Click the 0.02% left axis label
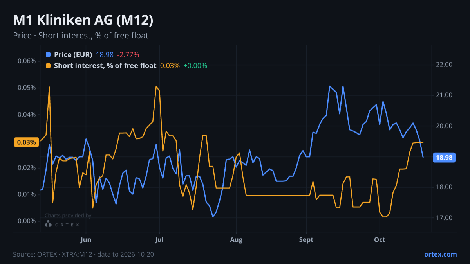Viewport: 470px width, 264px height. (27, 168)
